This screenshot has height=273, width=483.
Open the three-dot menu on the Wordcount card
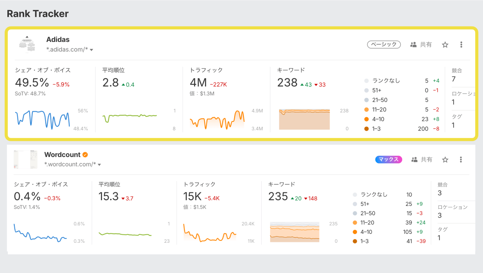pyautogui.click(x=461, y=159)
